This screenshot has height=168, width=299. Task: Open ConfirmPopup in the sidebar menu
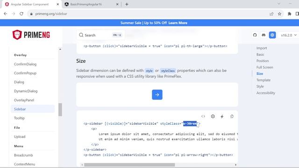pyautogui.click(x=25, y=73)
